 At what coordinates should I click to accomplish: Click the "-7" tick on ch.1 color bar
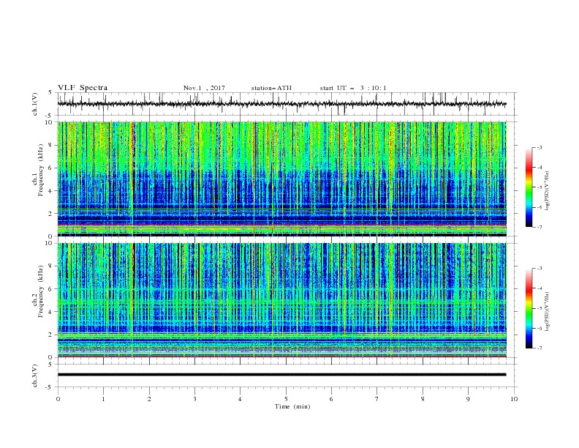tap(540, 227)
